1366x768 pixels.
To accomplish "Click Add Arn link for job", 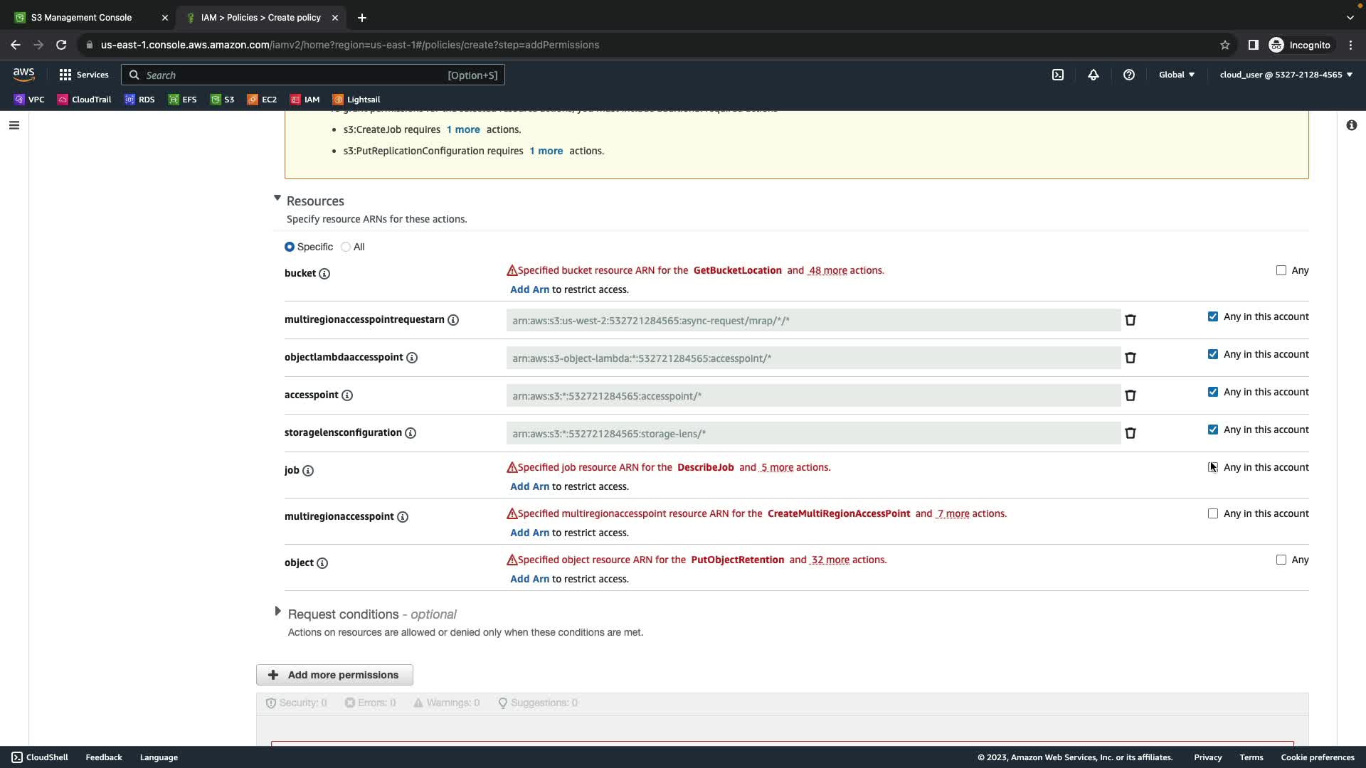I will [x=529, y=486].
